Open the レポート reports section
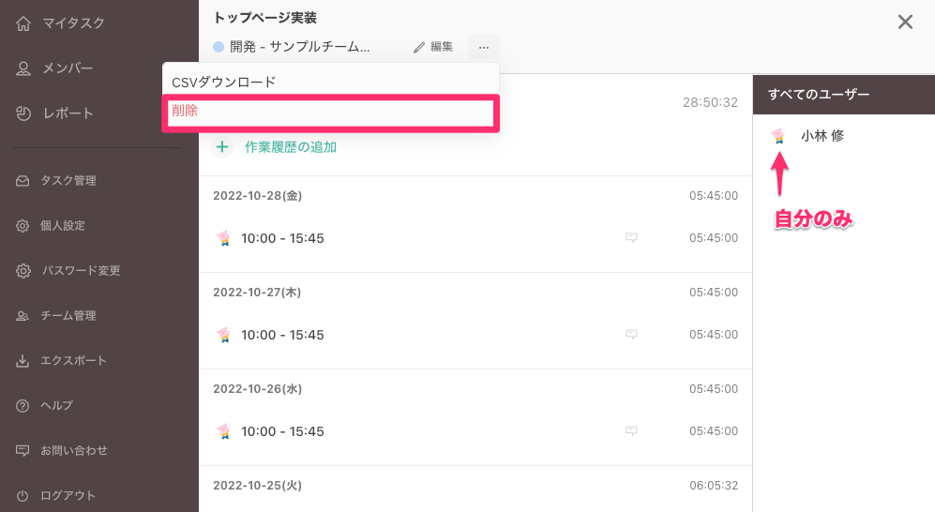Viewport: 935px width, 512px height. pos(68,113)
